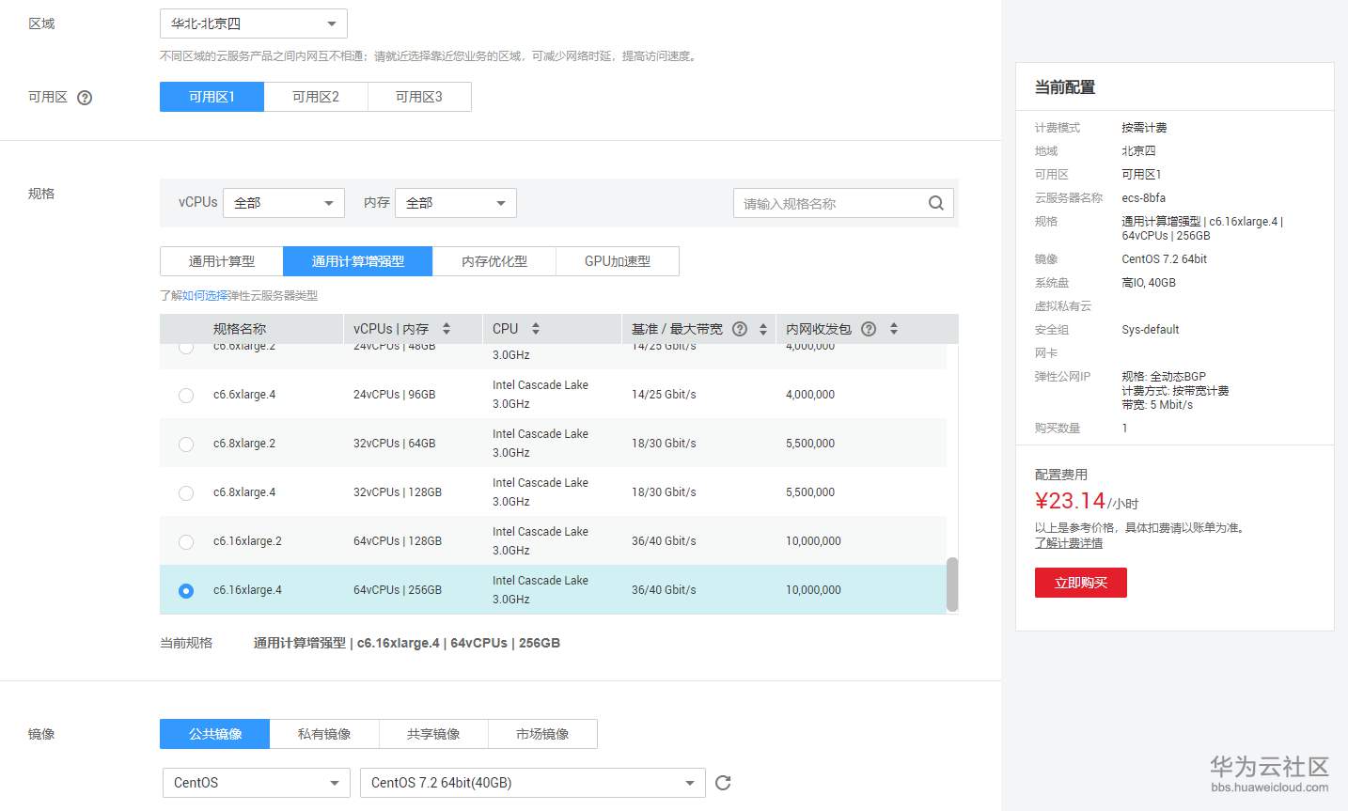Click the help icon next to 可用区

[85, 98]
